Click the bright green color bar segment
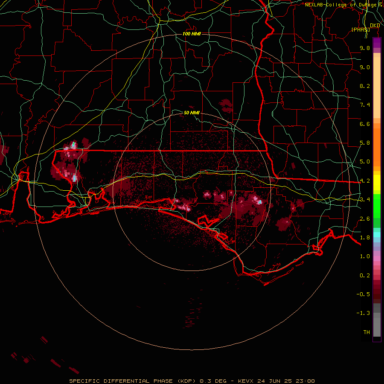The width and height of the screenshot is (384, 384). tap(377, 206)
